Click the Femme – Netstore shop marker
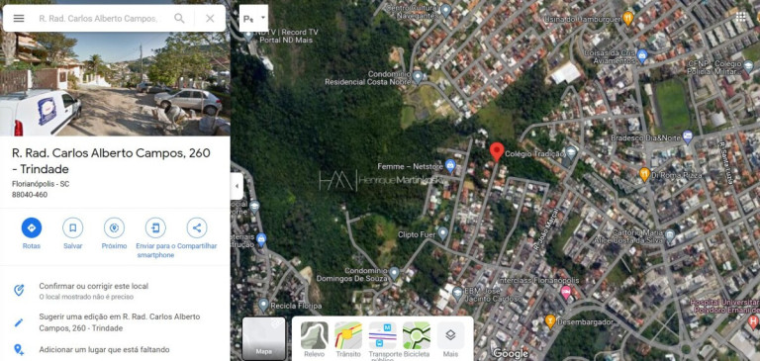760x361 pixels. pos(450,166)
